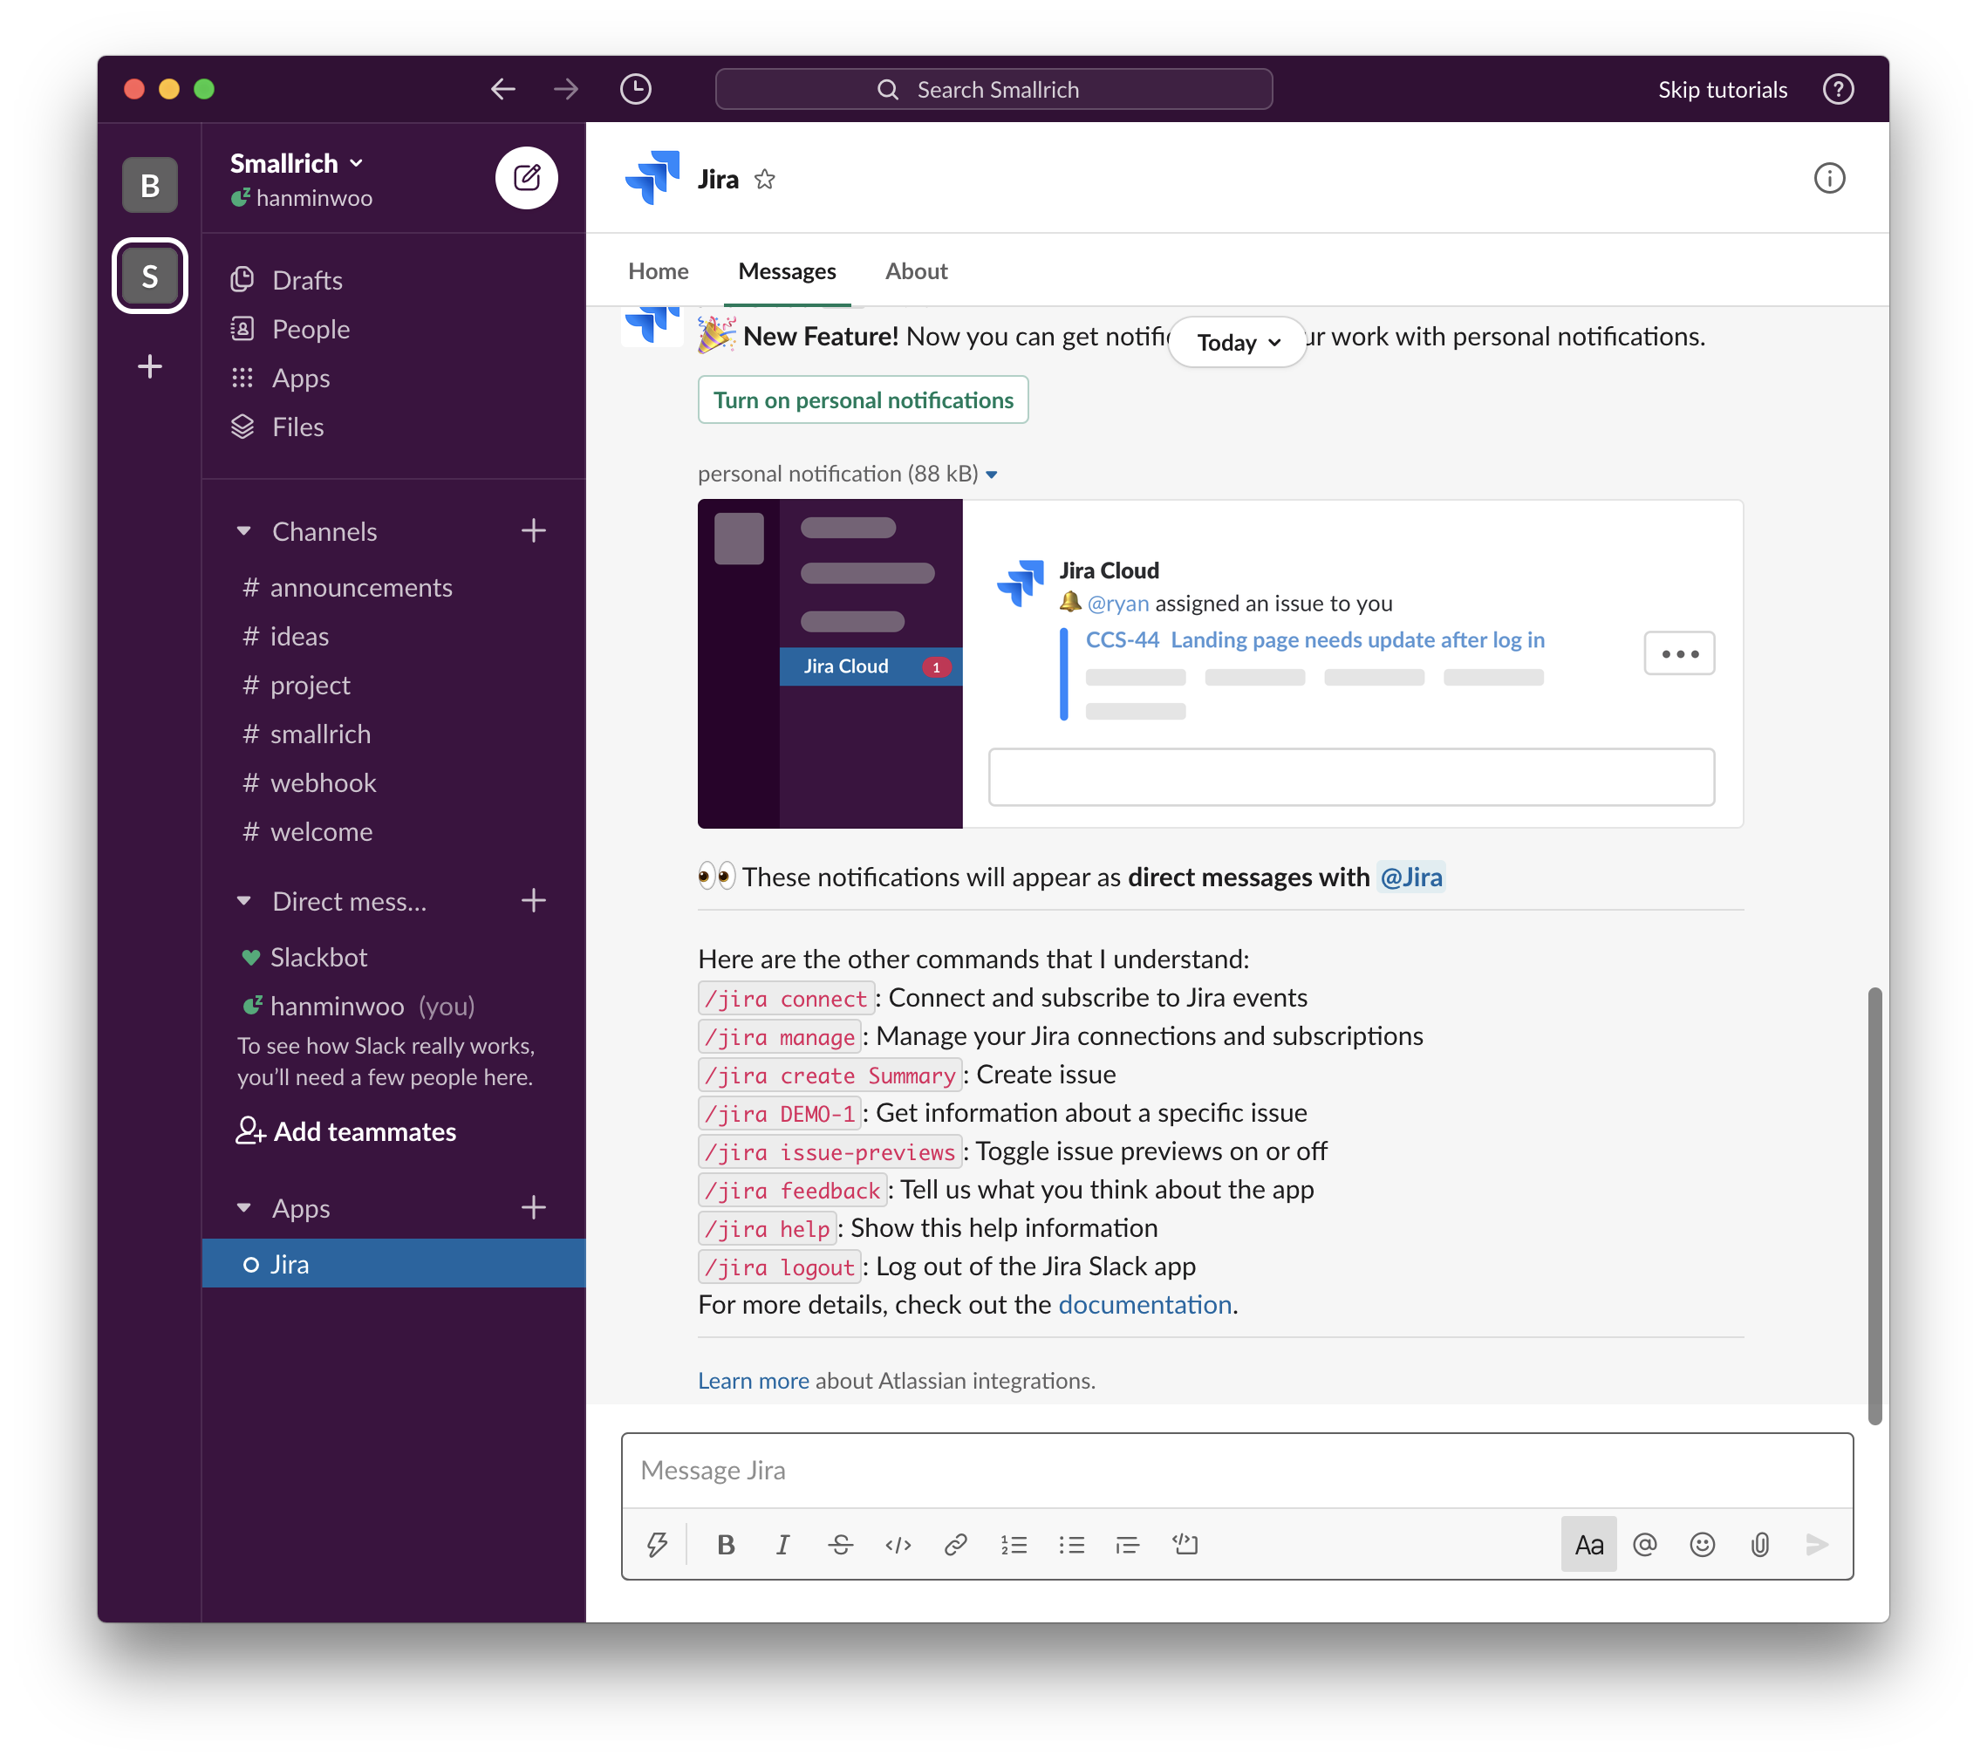Collapse the Channels section
This screenshot has height=1762, width=1987.
(x=244, y=531)
